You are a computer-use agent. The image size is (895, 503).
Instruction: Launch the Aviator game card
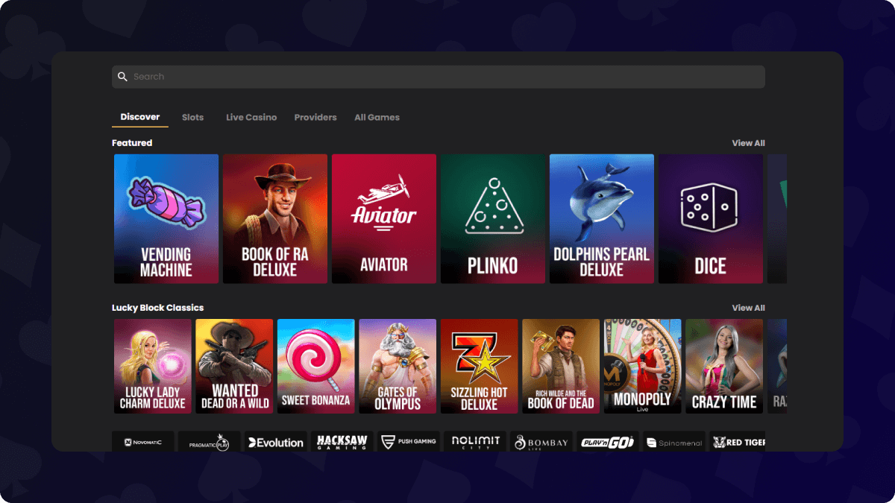click(x=384, y=219)
